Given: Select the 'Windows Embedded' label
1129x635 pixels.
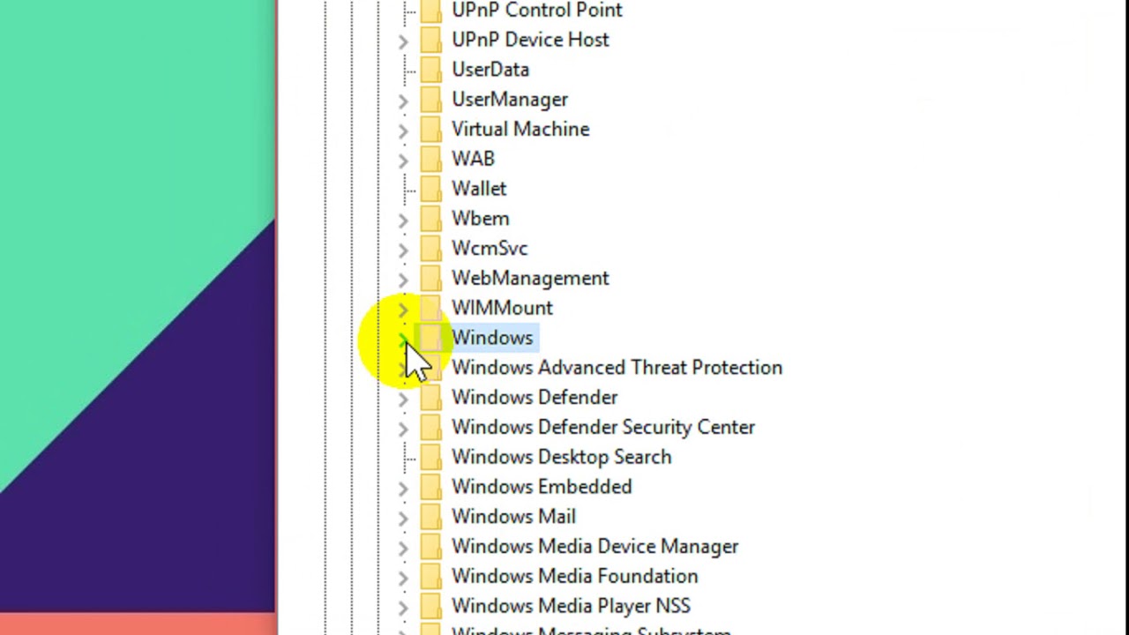Looking at the screenshot, I should point(542,487).
